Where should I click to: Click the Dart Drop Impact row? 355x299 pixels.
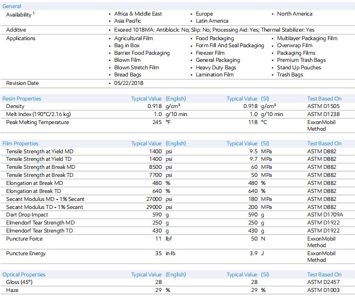click(x=177, y=215)
